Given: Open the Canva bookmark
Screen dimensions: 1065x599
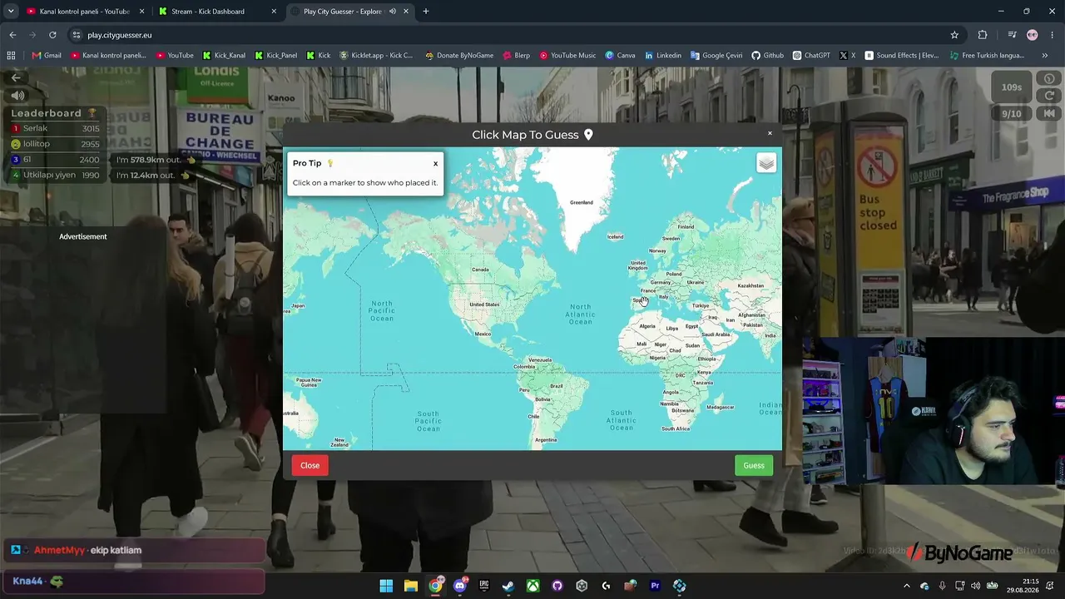Looking at the screenshot, I should pos(621,56).
